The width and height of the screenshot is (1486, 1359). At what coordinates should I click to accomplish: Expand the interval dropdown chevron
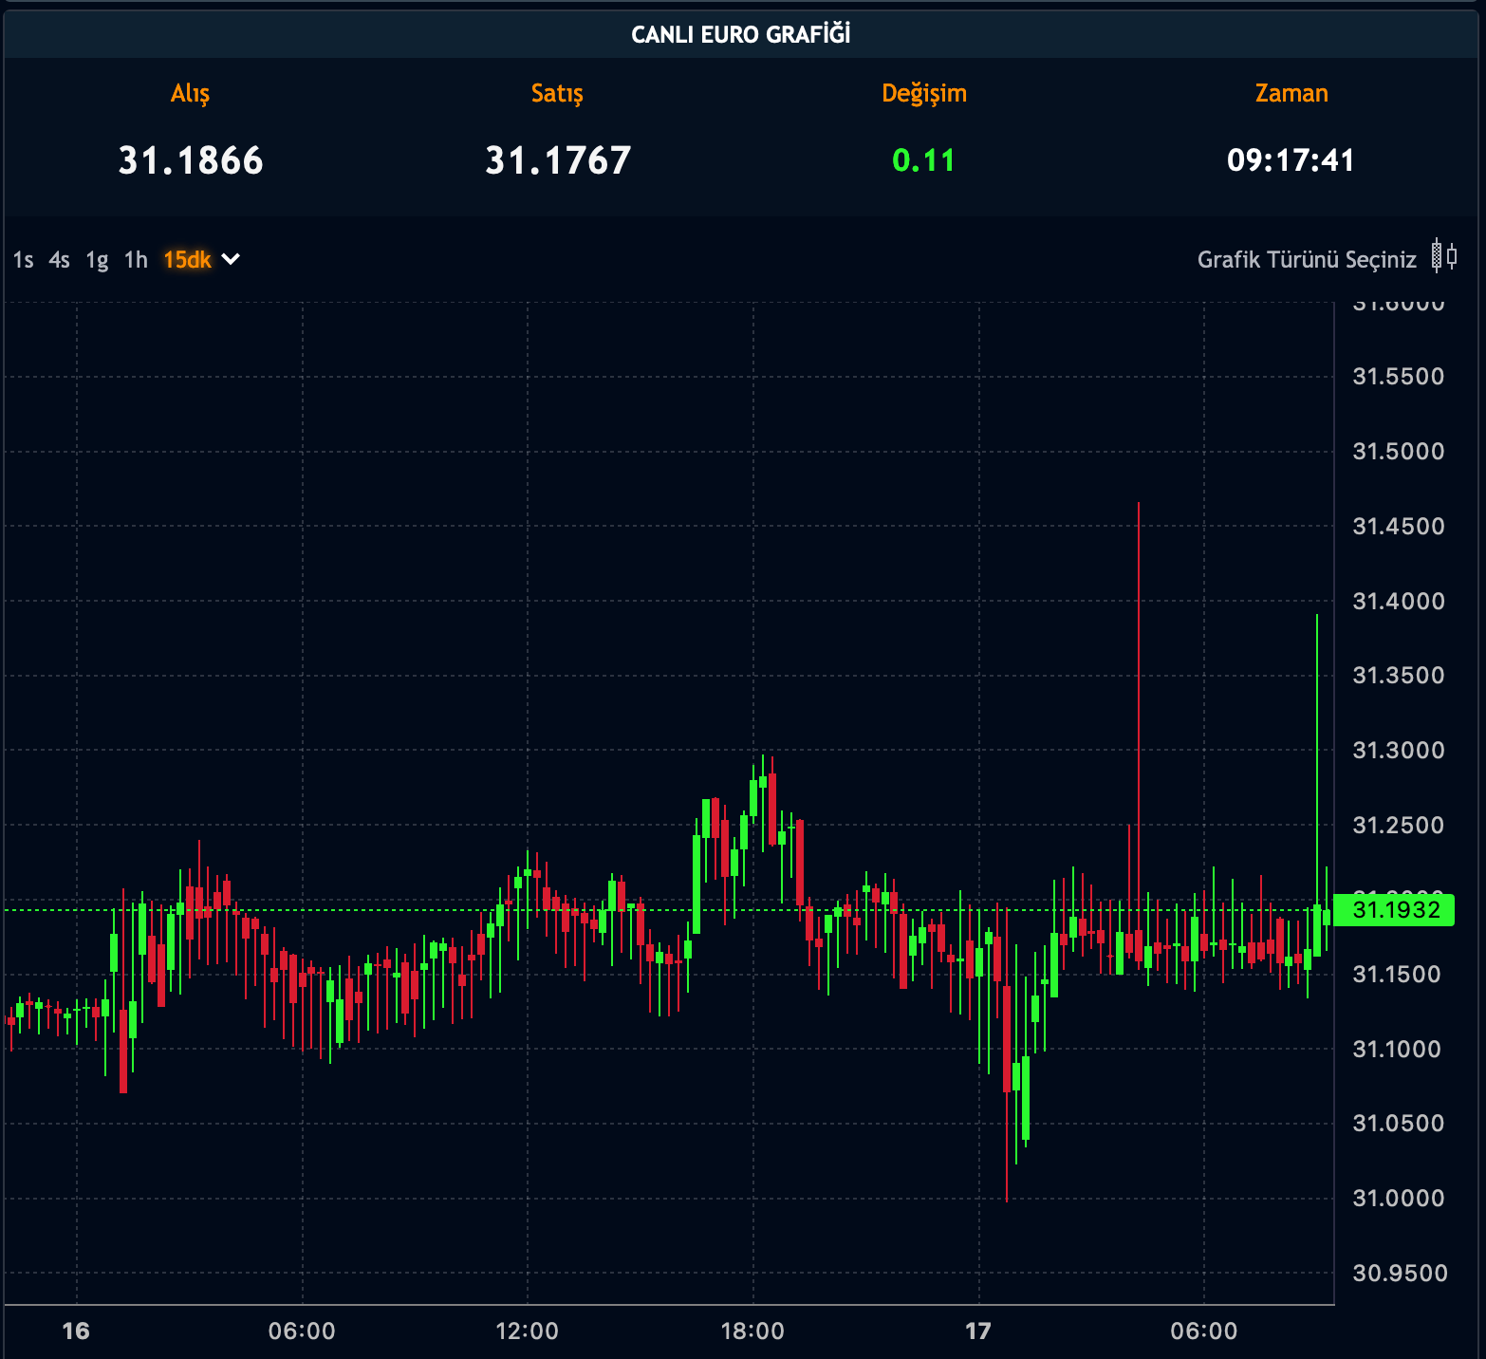click(231, 259)
